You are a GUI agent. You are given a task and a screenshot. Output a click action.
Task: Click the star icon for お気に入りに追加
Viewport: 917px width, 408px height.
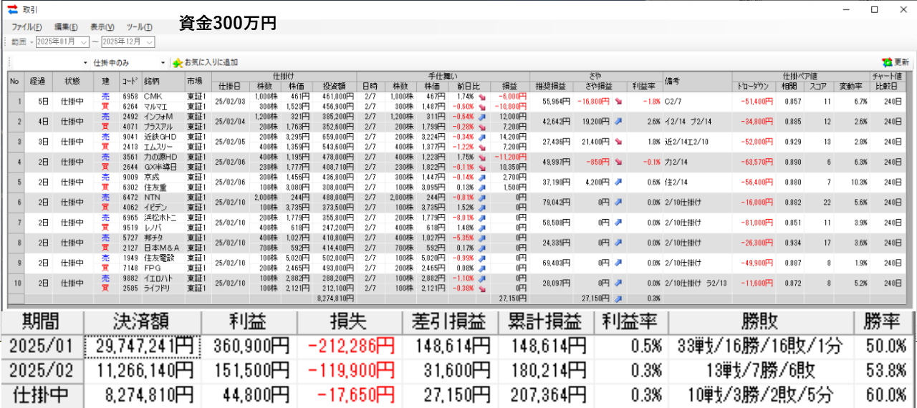pyautogui.click(x=178, y=62)
